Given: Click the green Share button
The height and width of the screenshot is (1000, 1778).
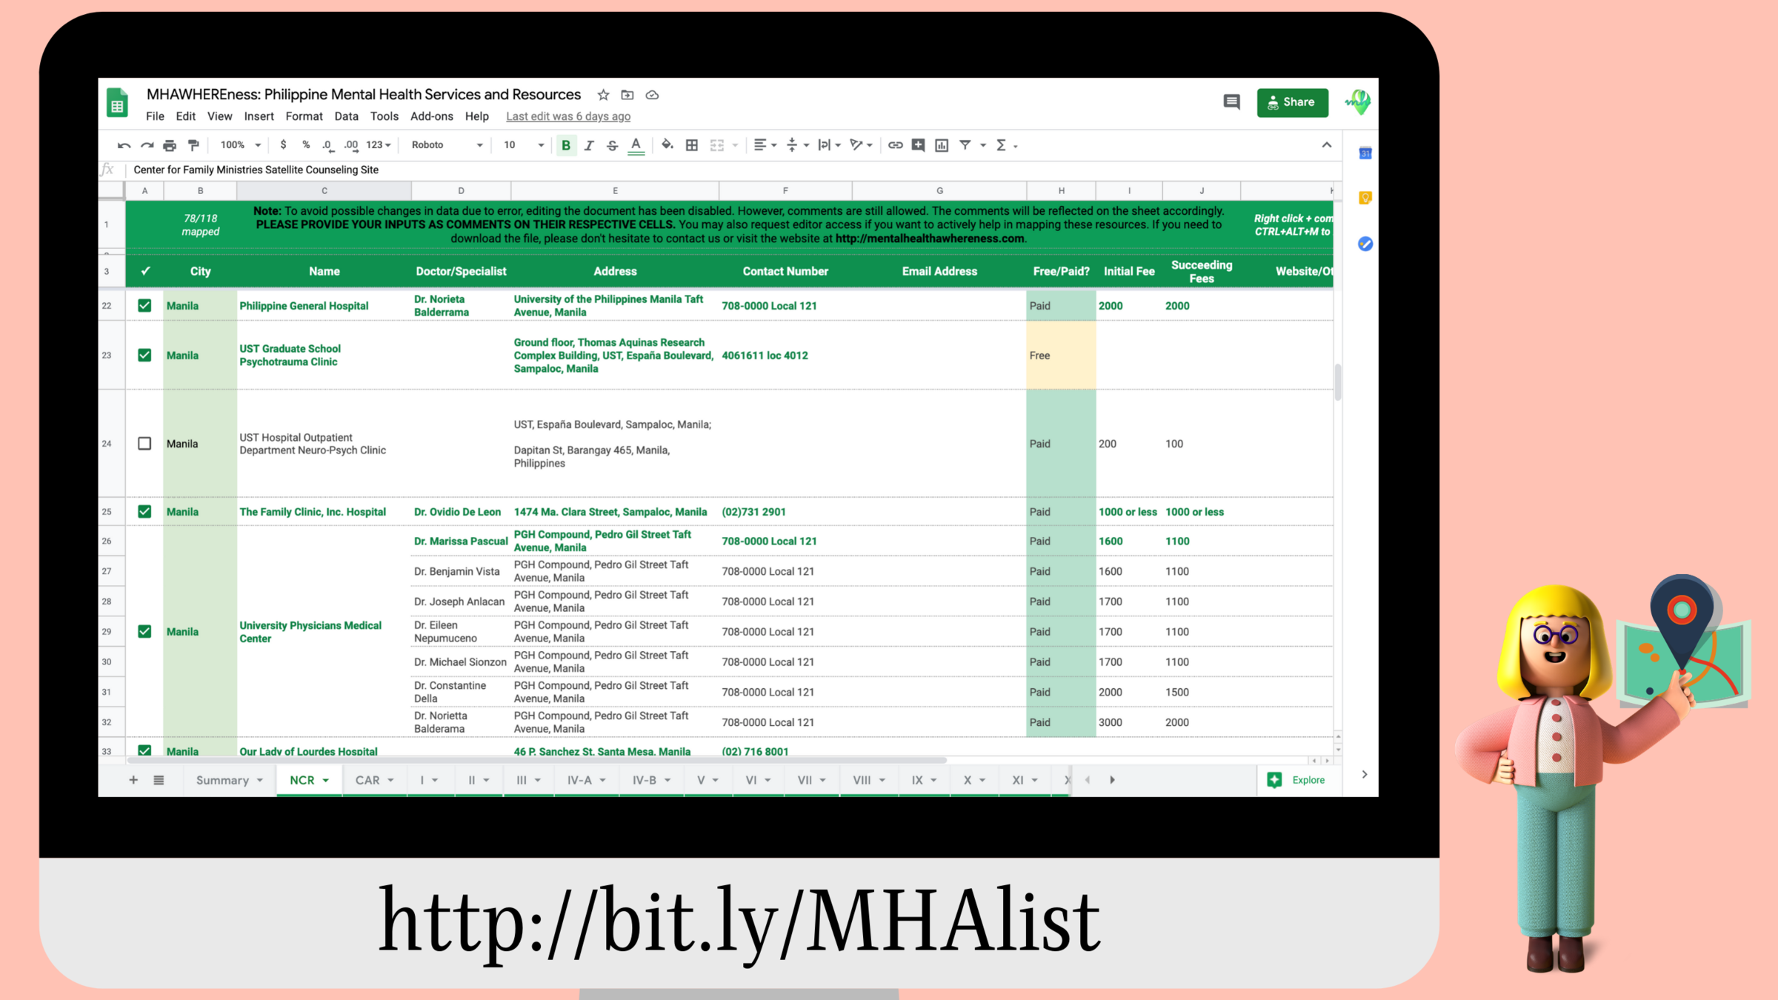Looking at the screenshot, I should point(1292,102).
